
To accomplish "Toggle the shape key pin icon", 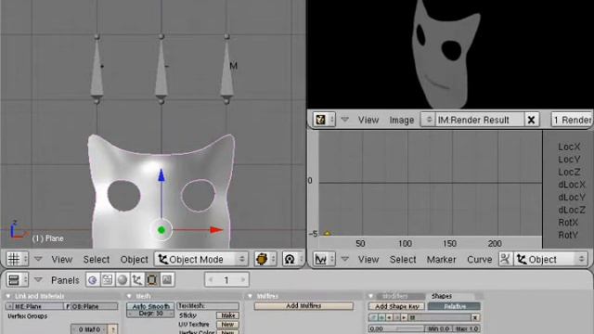I will [373, 317].
